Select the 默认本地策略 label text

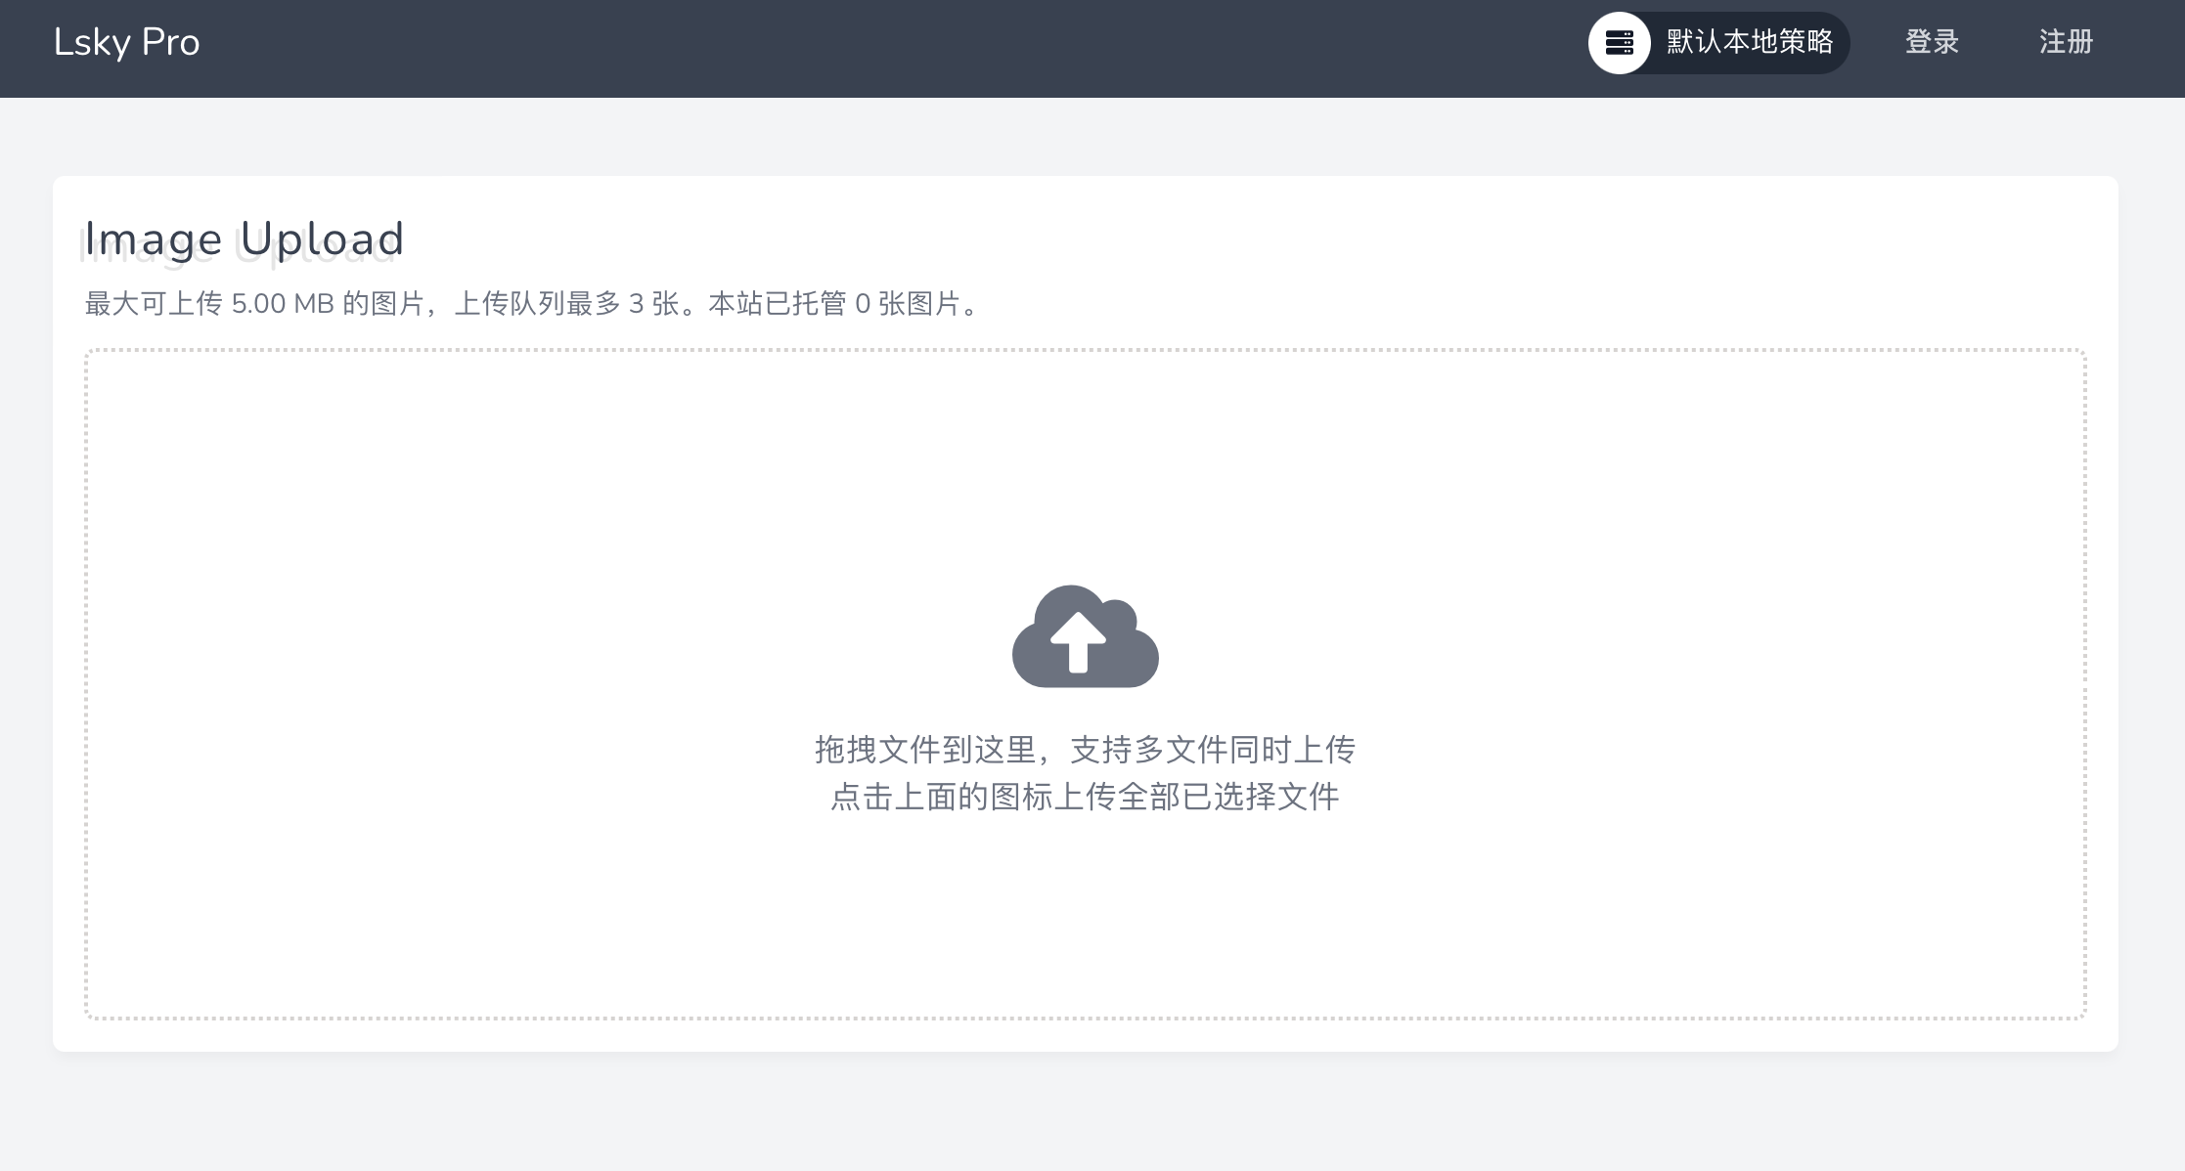click(1750, 42)
